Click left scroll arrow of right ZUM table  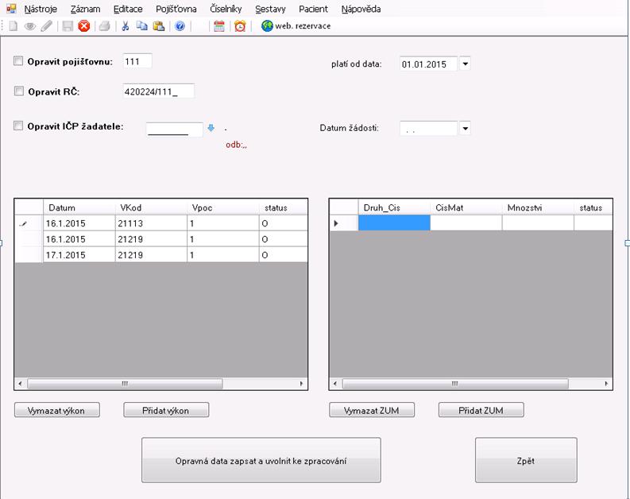[x=335, y=384]
